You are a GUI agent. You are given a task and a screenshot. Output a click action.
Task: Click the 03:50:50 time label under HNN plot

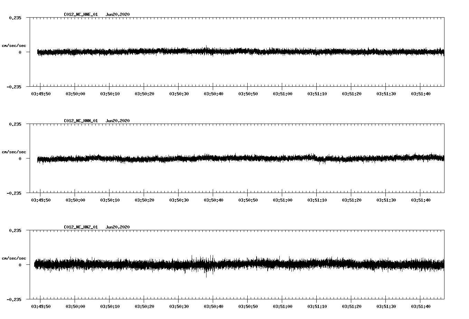pyautogui.click(x=248, y=200)
